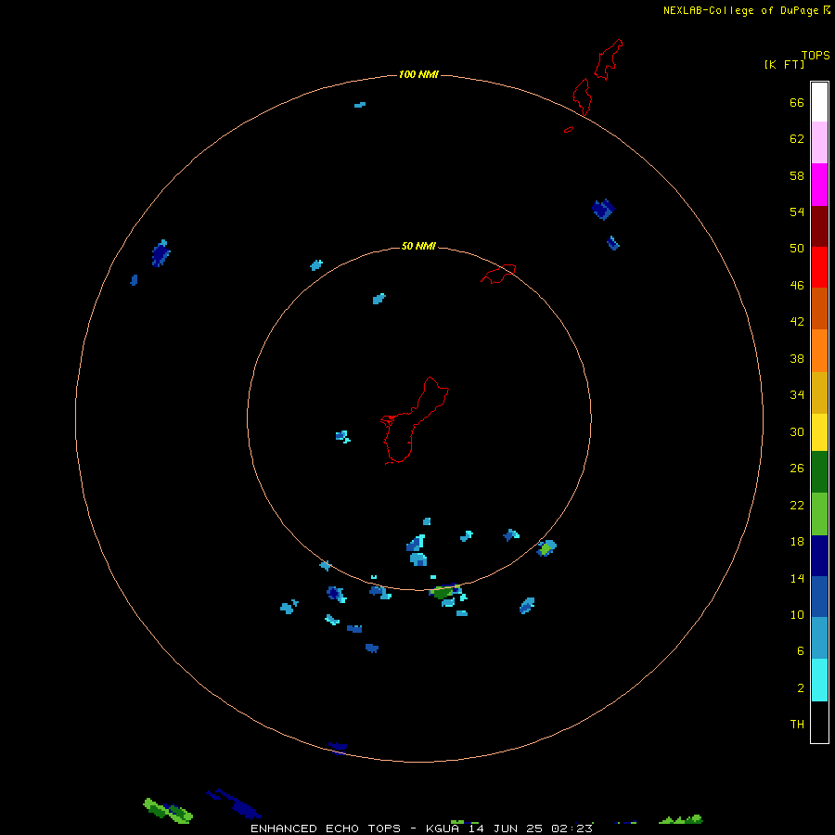
Task: Click the "30" legend value
Action: pyautogui.click(x=797, y=431)
